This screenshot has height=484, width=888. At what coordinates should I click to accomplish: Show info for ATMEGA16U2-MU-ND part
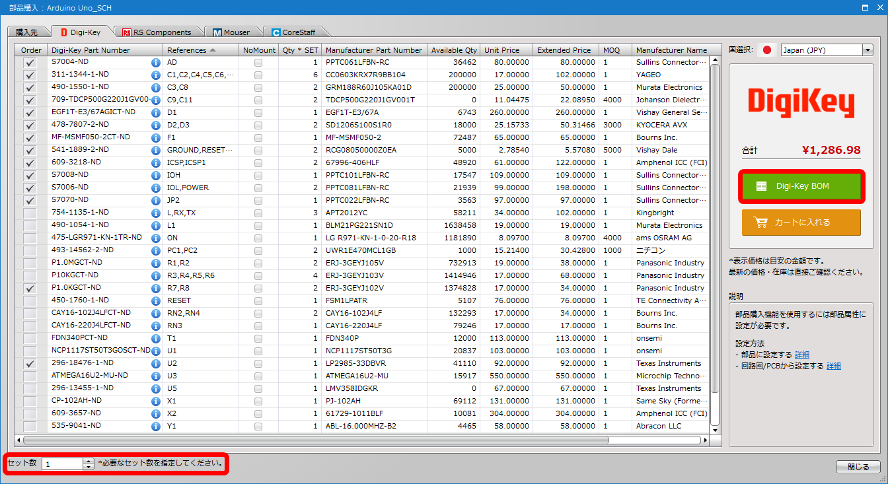tap(156, 376)
